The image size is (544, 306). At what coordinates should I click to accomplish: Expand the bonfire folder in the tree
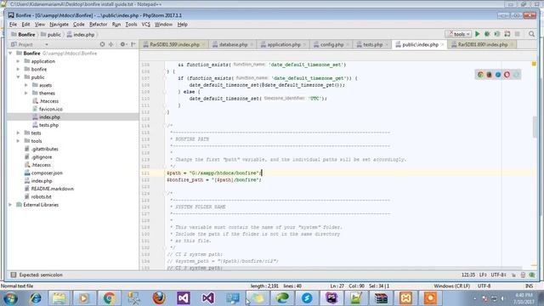pyautogui.click(x=19, y=69)
